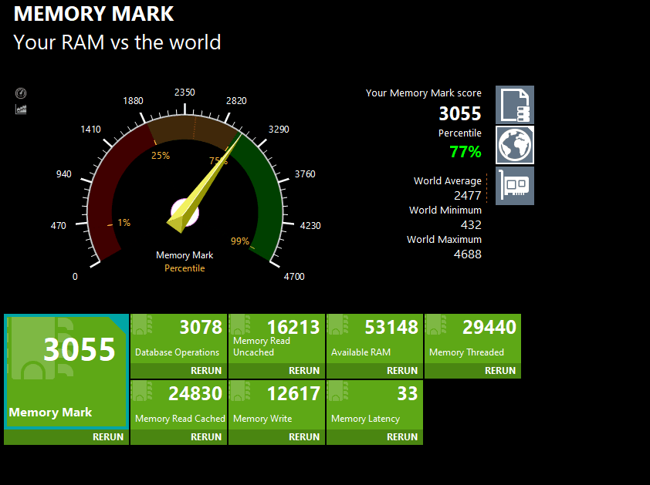
Task: Click the baseline file details icon
Action: point(514,105)
